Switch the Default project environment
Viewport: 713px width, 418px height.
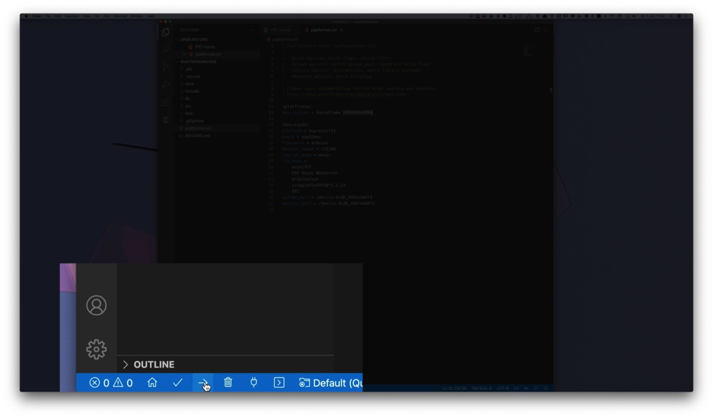point(330,383)
